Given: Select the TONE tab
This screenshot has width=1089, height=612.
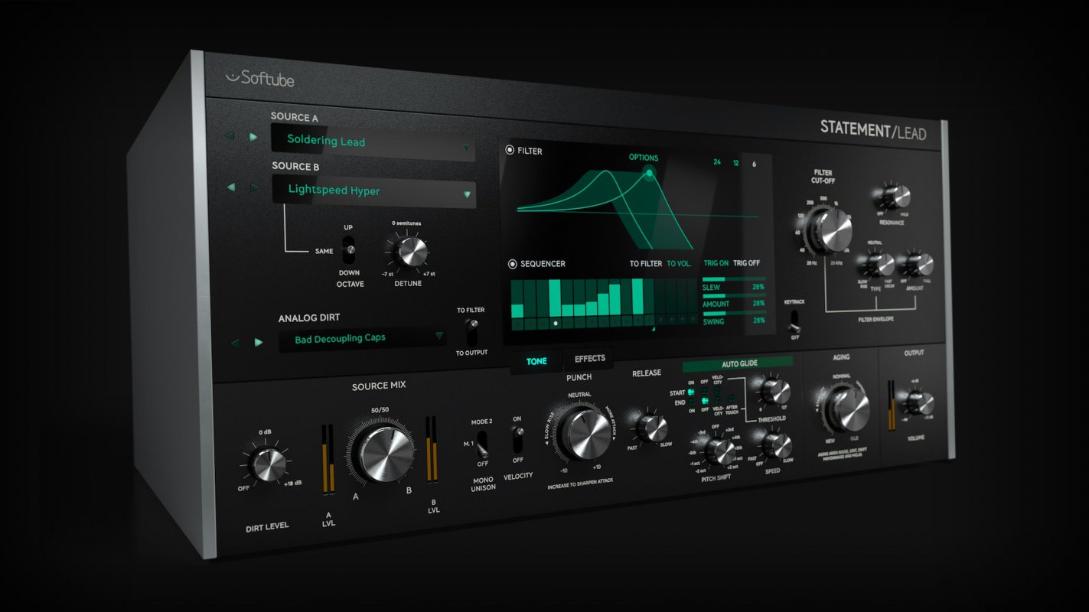Looking at the screenshot, I should click(536, 360).
